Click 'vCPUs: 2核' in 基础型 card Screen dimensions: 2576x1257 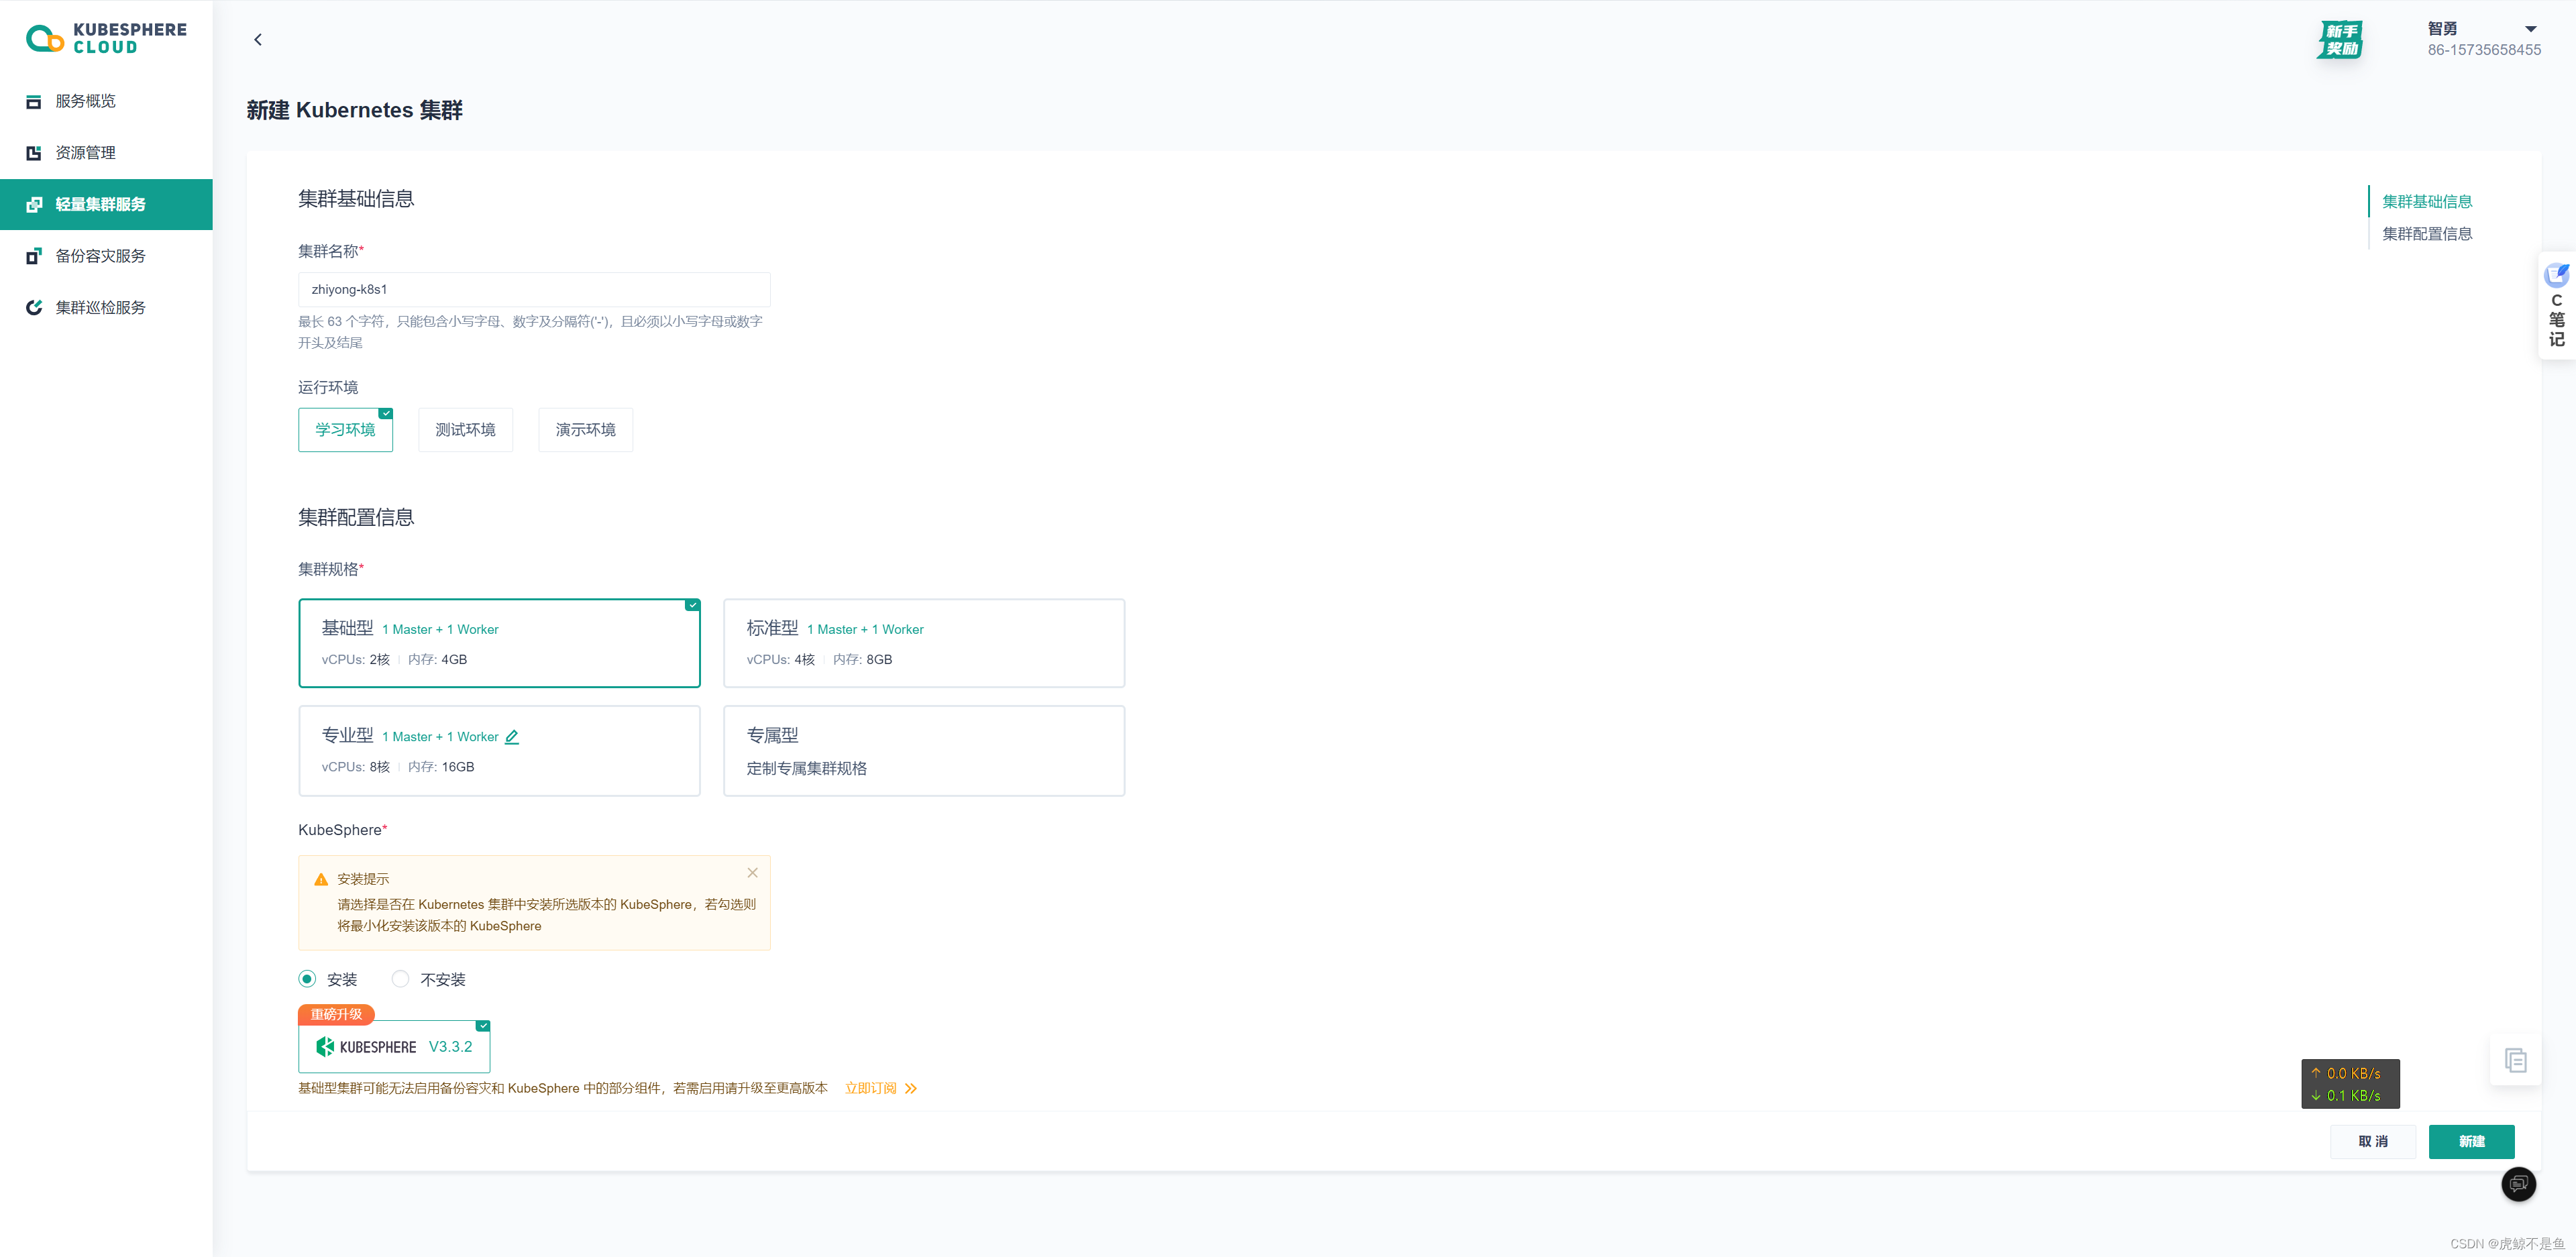coord(355,660)
